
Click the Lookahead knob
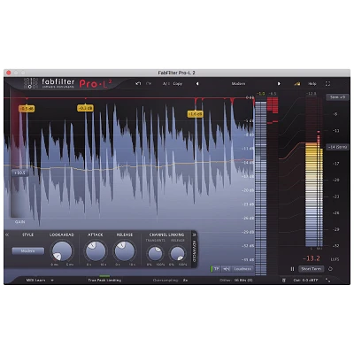tap(62, 251)
